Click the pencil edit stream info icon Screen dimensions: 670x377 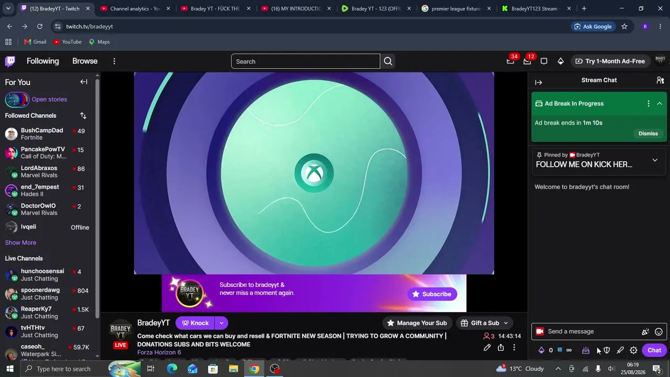pos(487,348)
